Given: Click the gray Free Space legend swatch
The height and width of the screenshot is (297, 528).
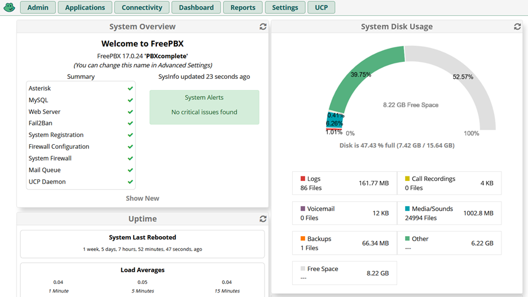Looking at the screenshot, I should pyautogui.click(x=303, y=268).
